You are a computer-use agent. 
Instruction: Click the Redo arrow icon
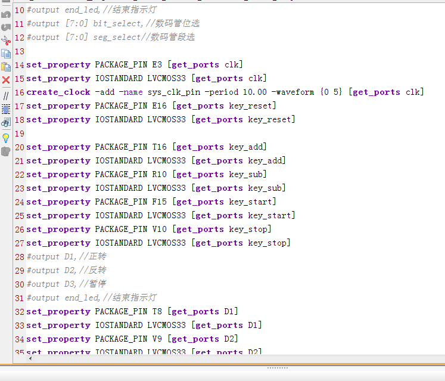(x=6, y=27)
